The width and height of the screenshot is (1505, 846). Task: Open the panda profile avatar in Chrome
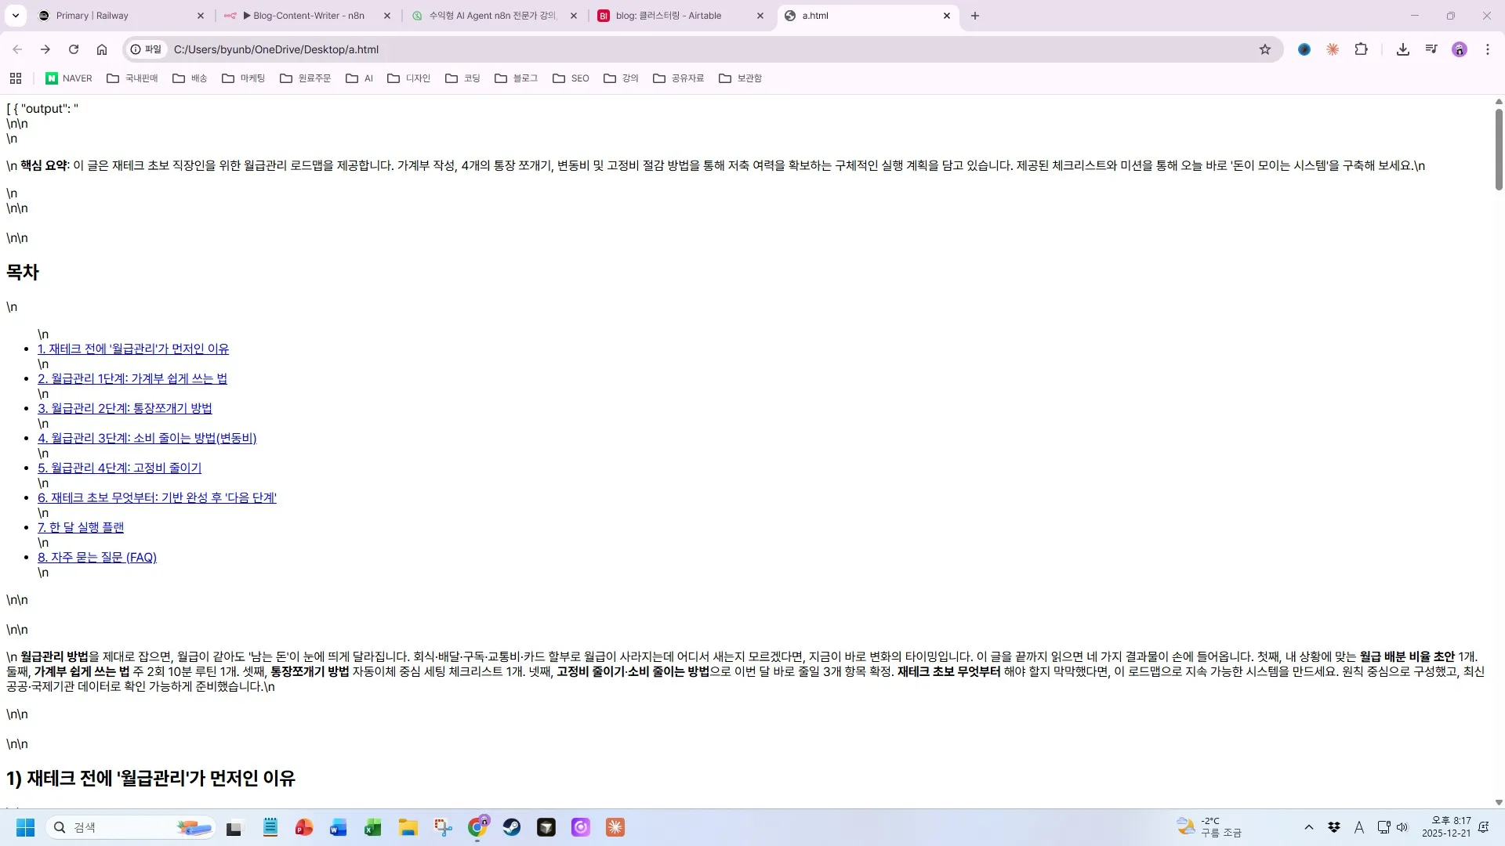point(1460,49)
